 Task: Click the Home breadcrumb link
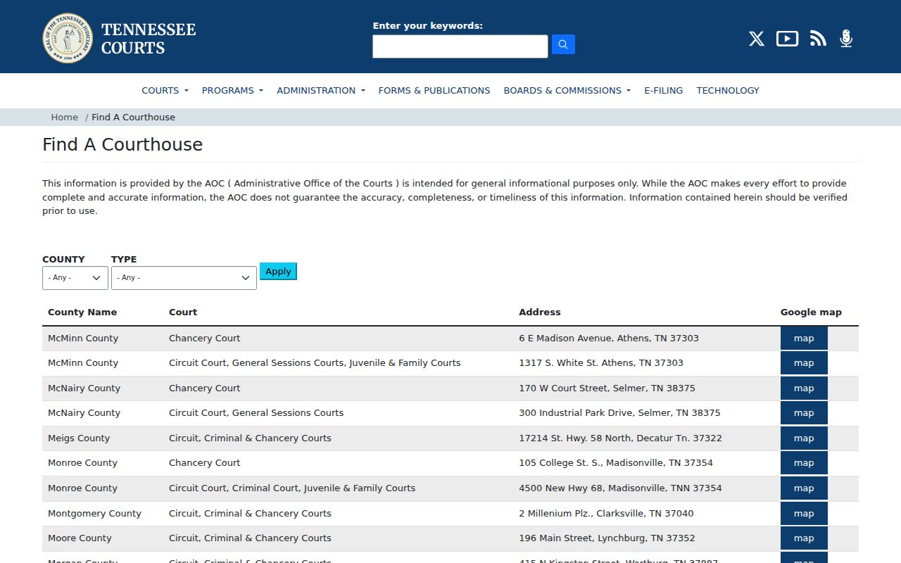(x=64, y=118)
